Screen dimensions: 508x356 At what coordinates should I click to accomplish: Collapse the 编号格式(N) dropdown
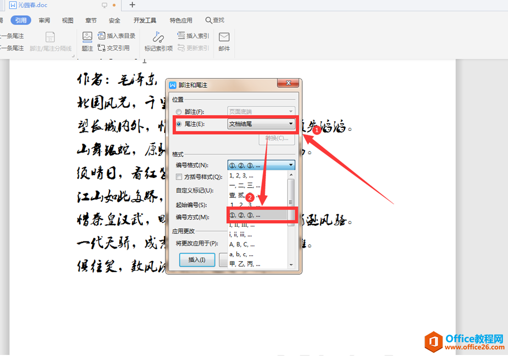point(291,165)
